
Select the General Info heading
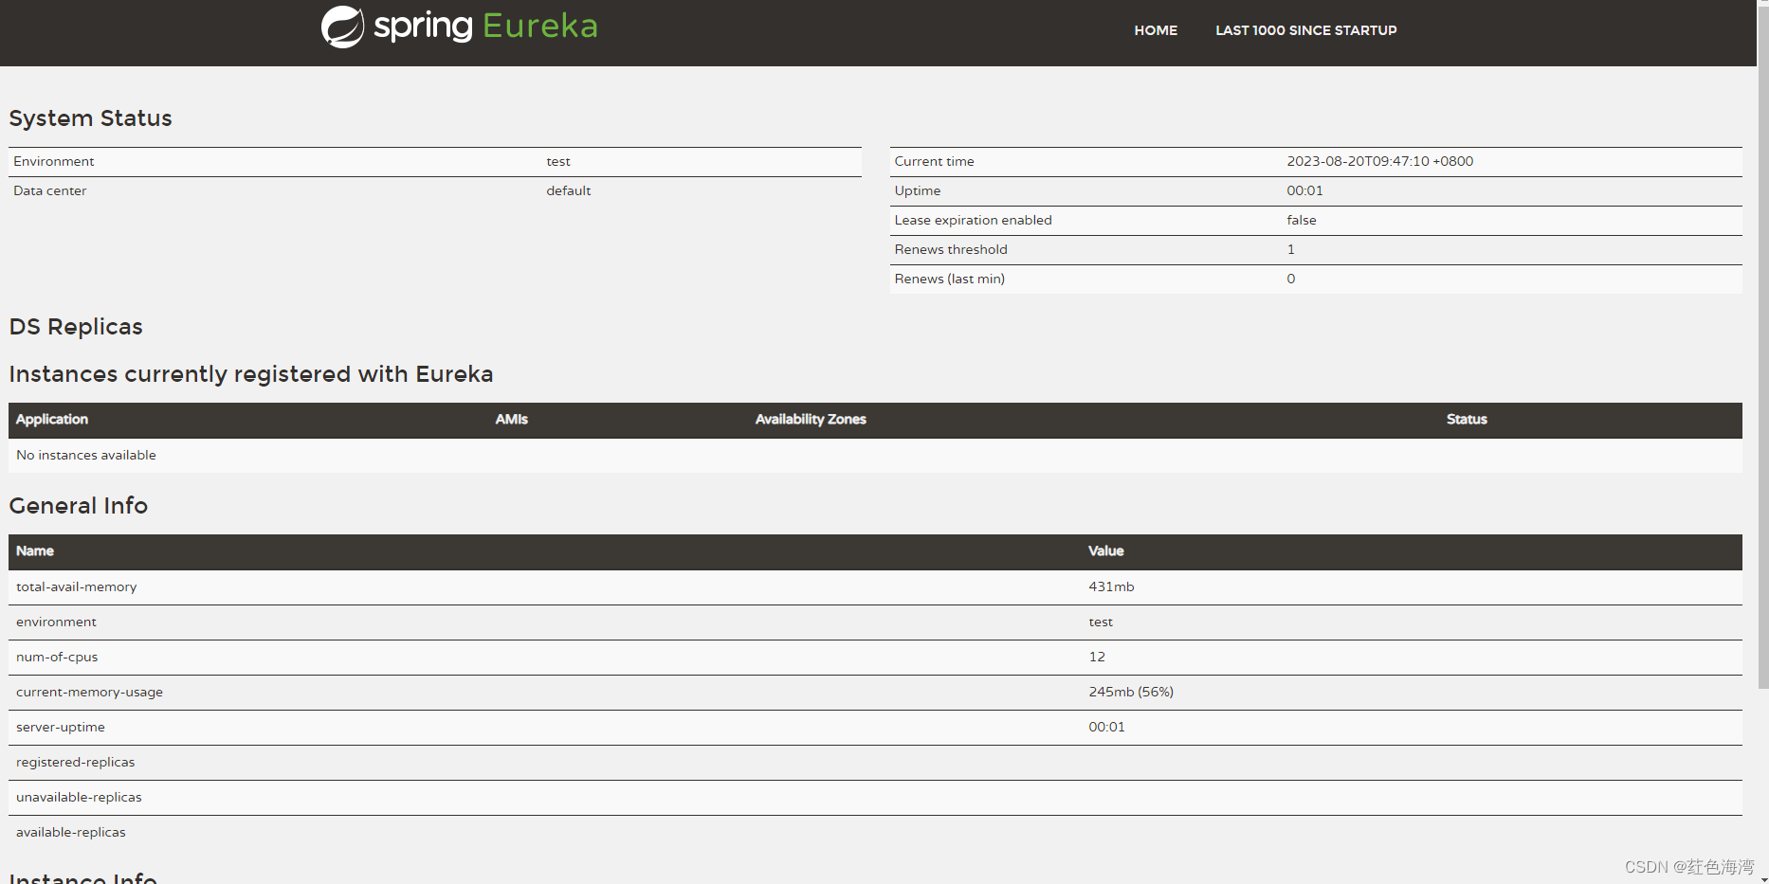[79, 506]
